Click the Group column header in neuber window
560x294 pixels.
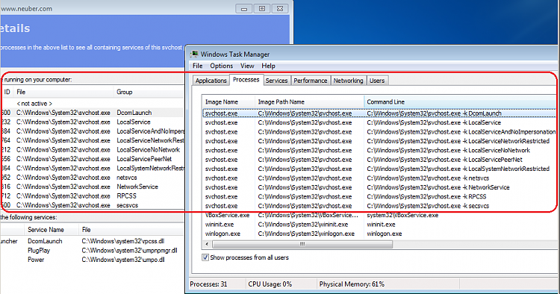[149, 92]
